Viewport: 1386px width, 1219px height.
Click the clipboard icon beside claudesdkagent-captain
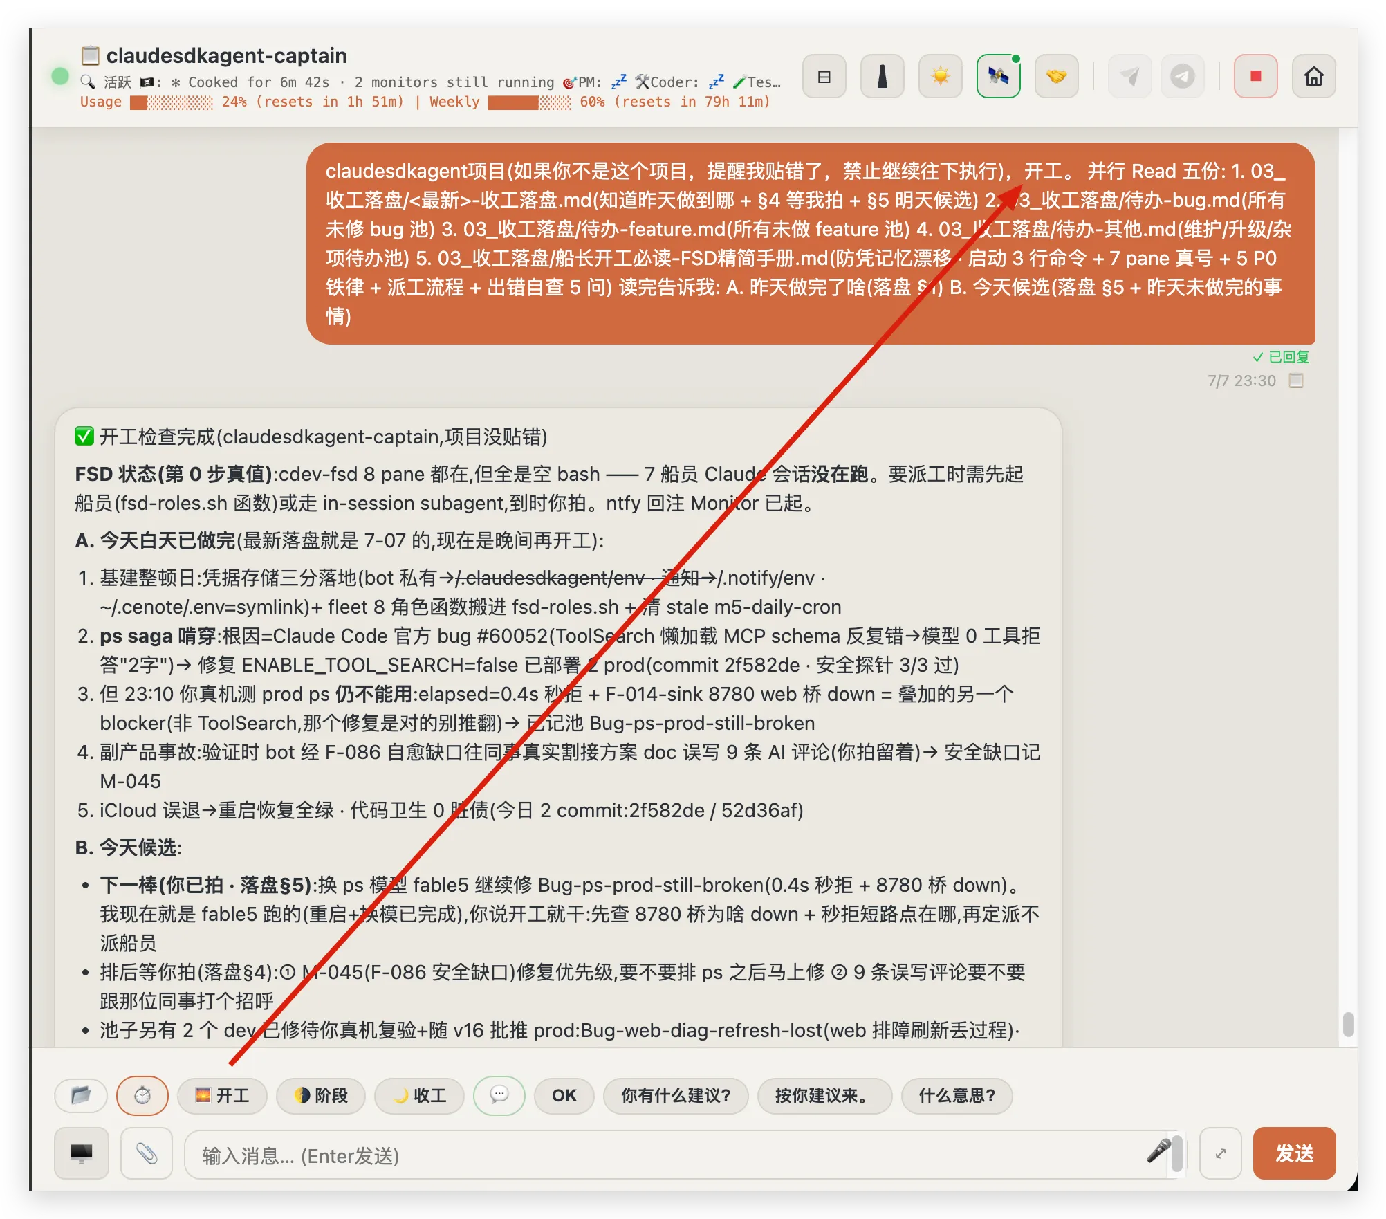click(x=90, y=55)
